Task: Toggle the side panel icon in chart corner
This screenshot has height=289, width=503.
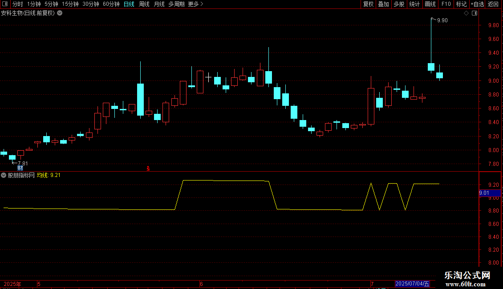Action: (x=475, y=13)
